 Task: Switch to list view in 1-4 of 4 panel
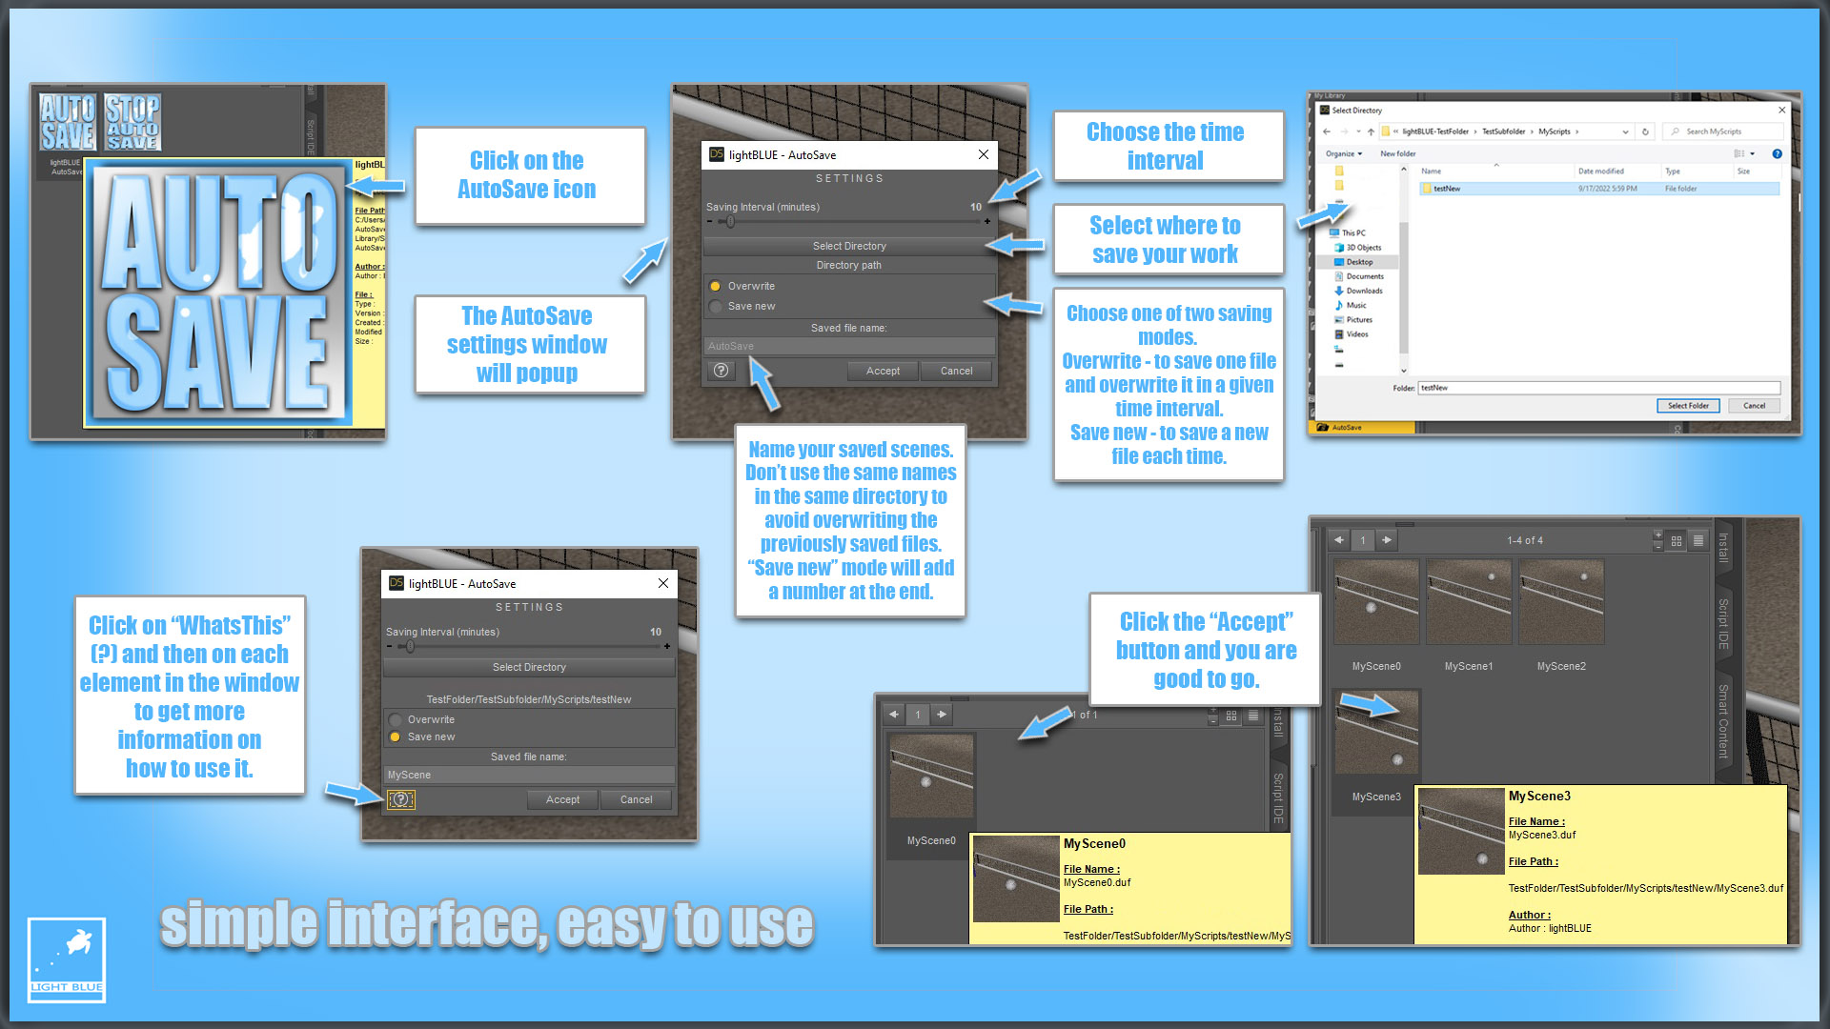pos(1698,540)
